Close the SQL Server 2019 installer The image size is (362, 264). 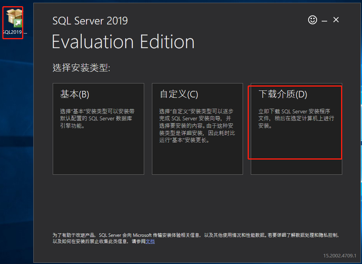pyautogui.click(x=336, y=20)
